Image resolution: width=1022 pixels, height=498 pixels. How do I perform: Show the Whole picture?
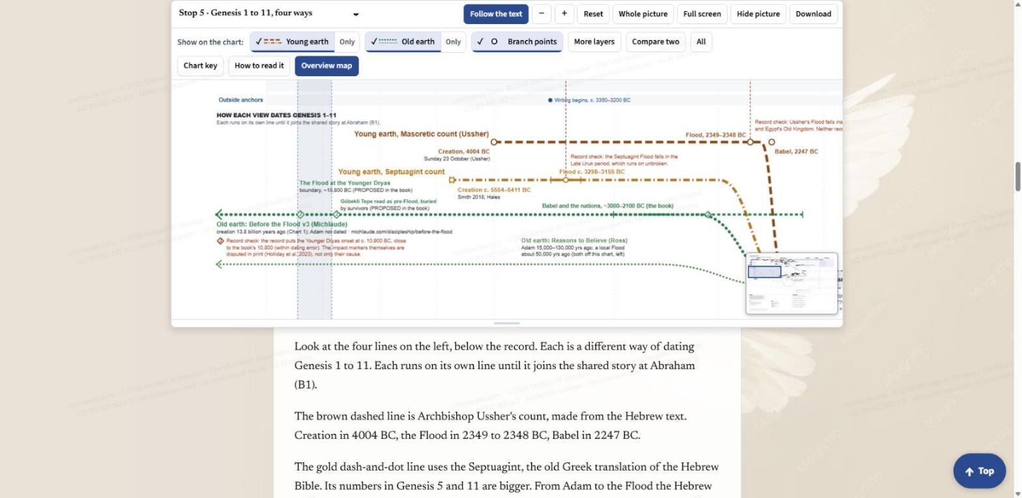(643, 14)
